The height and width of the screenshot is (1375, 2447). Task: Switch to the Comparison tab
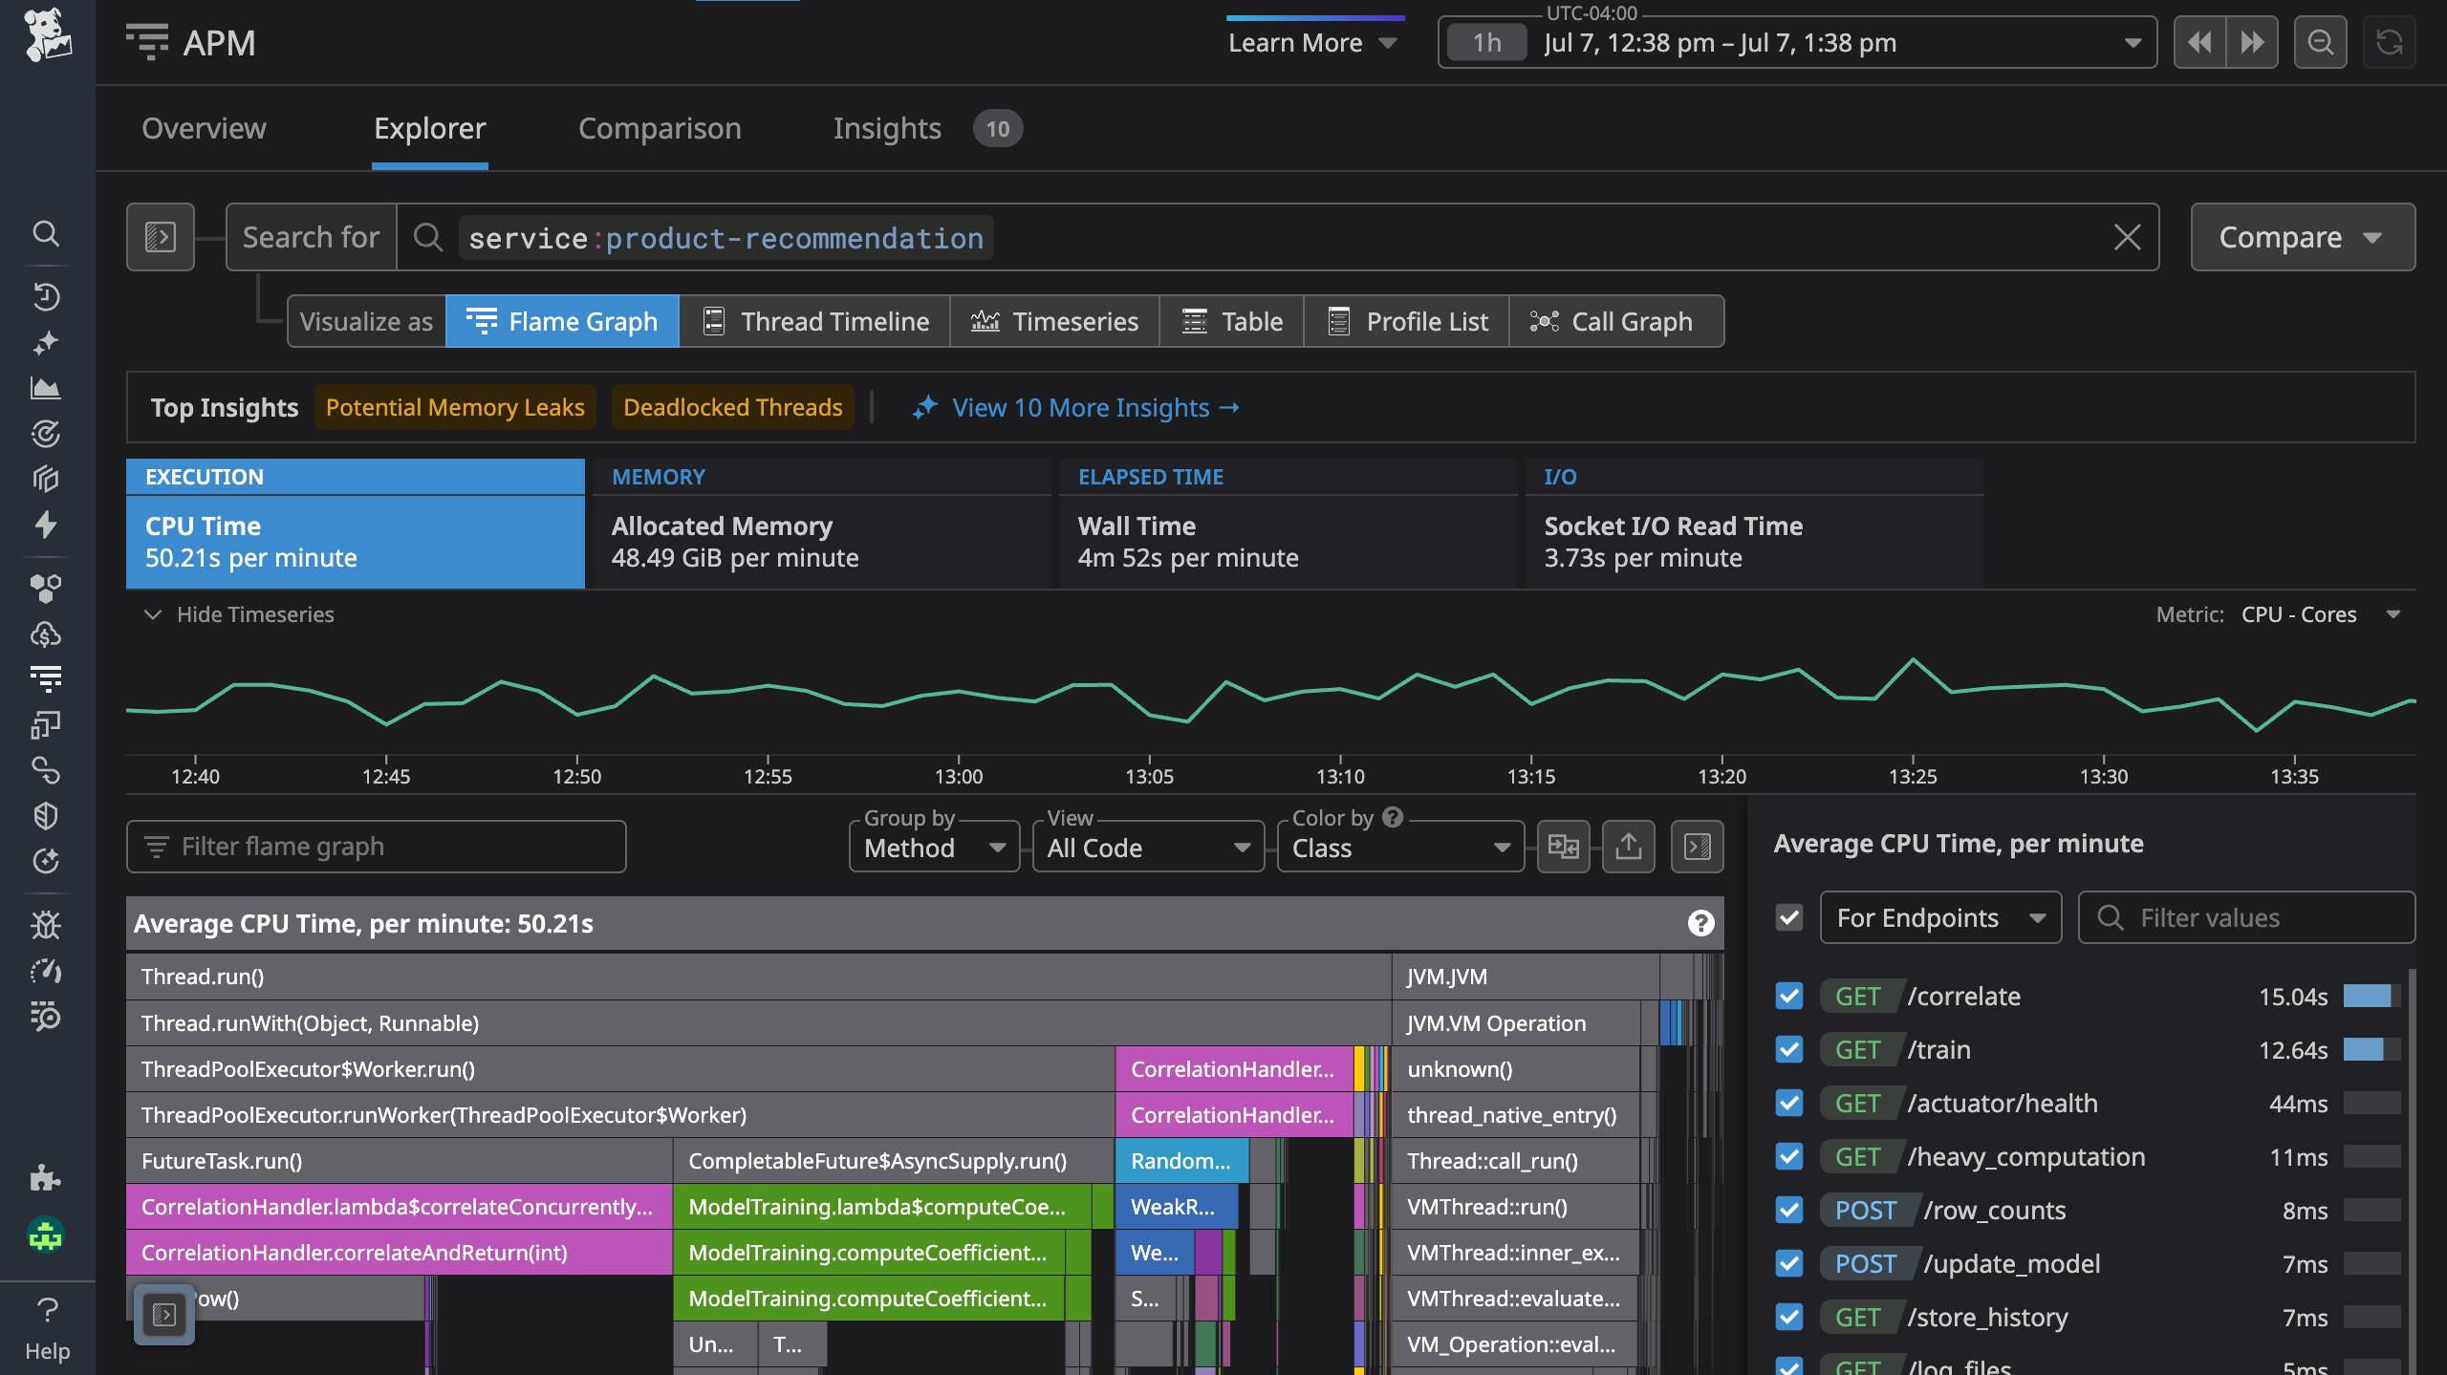pos(660,128)
